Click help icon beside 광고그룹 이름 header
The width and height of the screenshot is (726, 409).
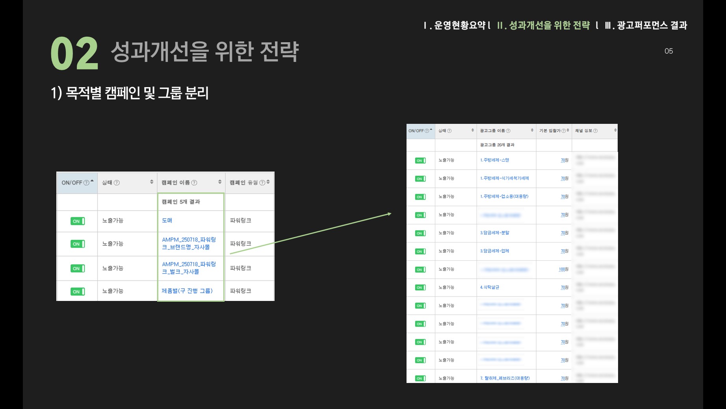point(508,131)
